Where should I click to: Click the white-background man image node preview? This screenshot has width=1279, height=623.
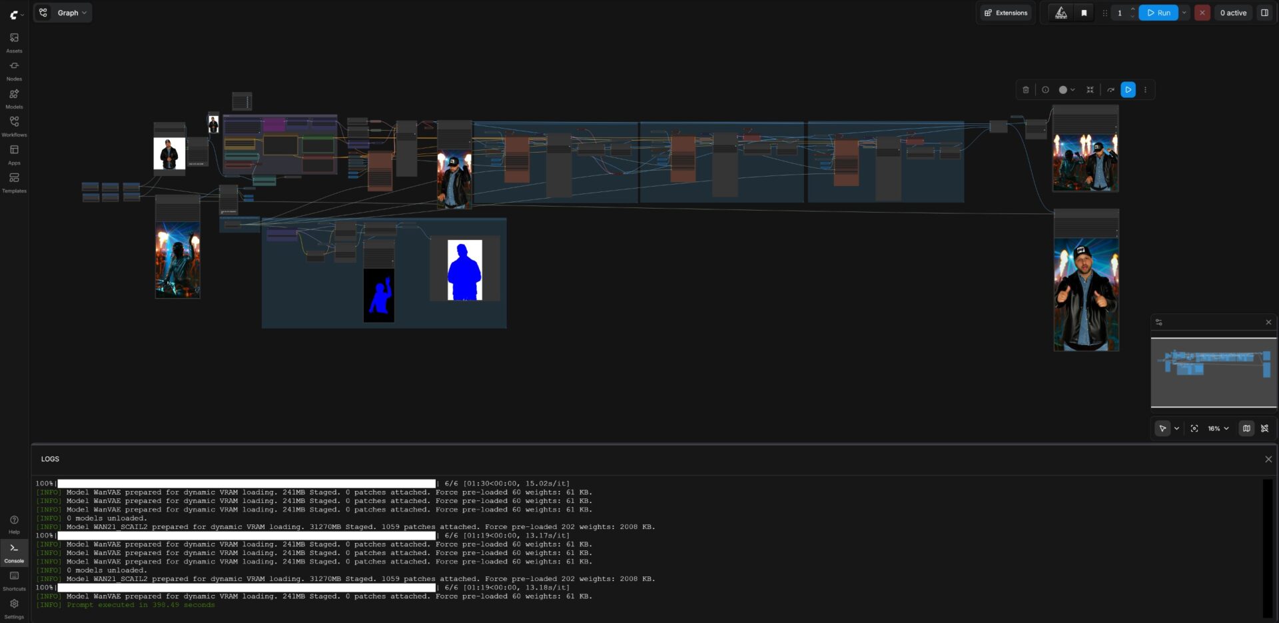169,154
